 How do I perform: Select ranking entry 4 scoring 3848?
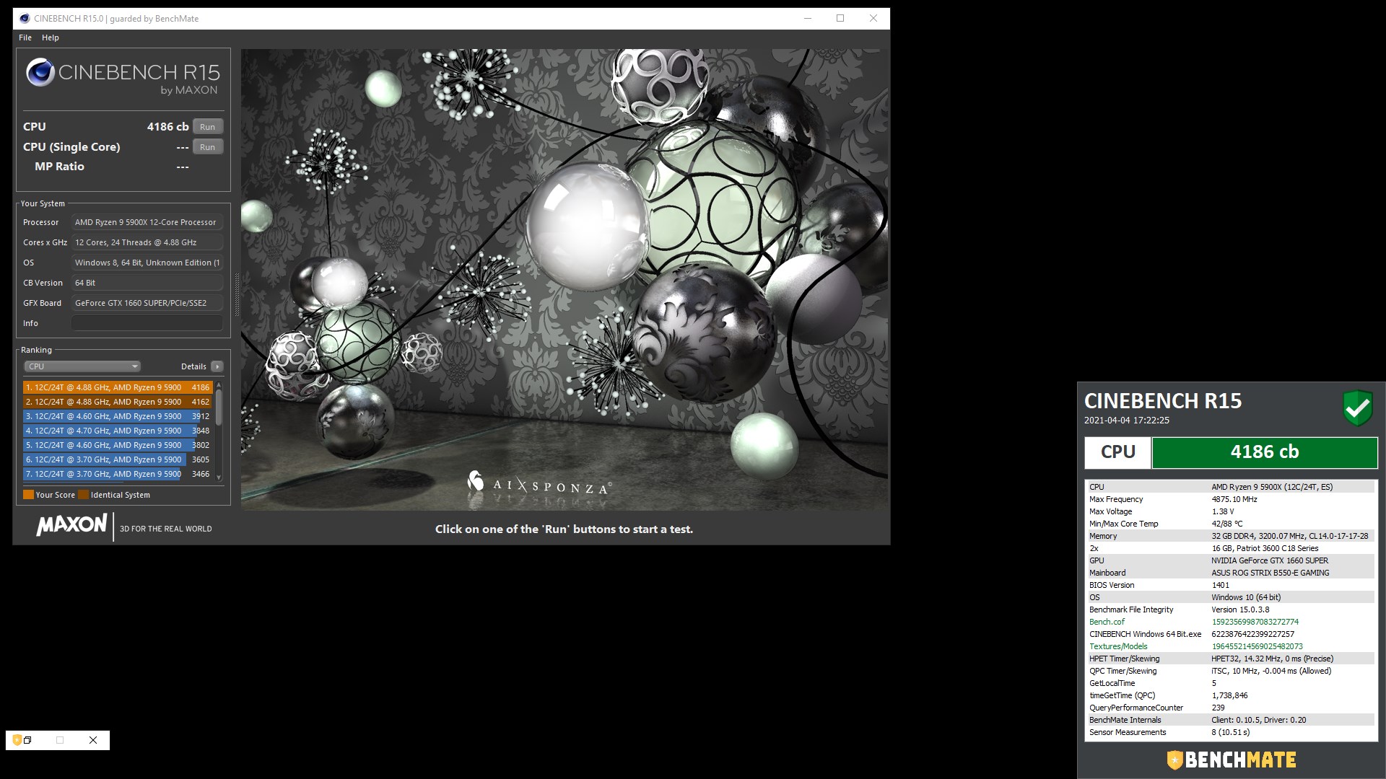pyautogui.click(x=118, y=431)
